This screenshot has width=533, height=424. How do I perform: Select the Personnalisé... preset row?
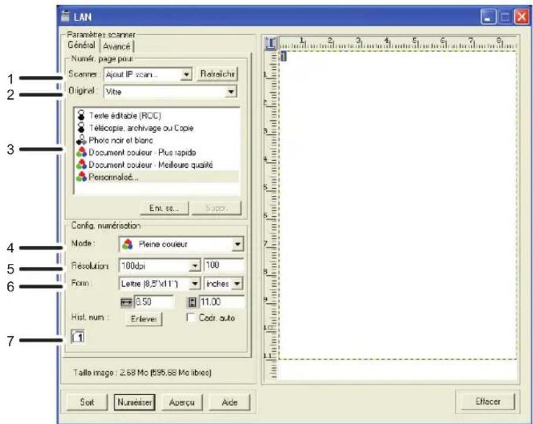[x=157, y=177]
